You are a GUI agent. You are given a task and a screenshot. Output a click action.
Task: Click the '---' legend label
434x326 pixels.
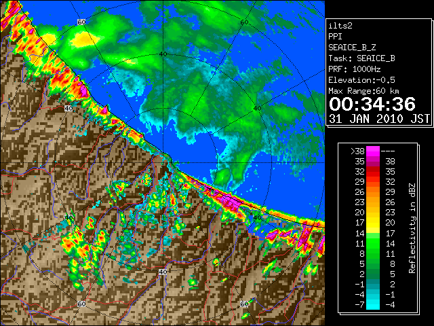pyautogui.click(x=388, y=151)
